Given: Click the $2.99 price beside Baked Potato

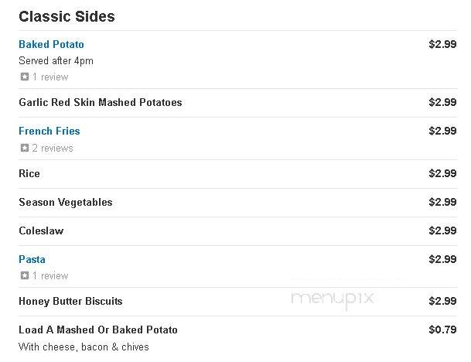Looking at the screenshot, I should coord(442,44).
